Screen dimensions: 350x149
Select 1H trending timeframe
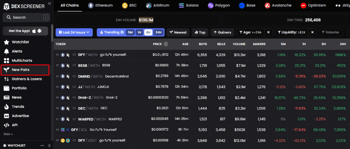pyautogui.click(x=139, y=32)
